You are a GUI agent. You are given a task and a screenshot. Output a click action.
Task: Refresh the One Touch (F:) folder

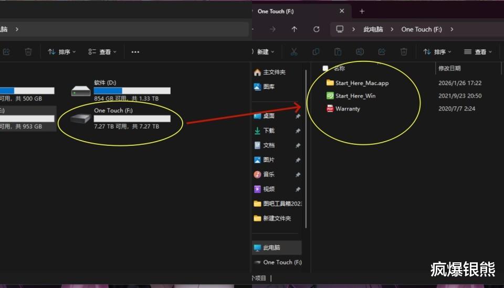point(316,29)
